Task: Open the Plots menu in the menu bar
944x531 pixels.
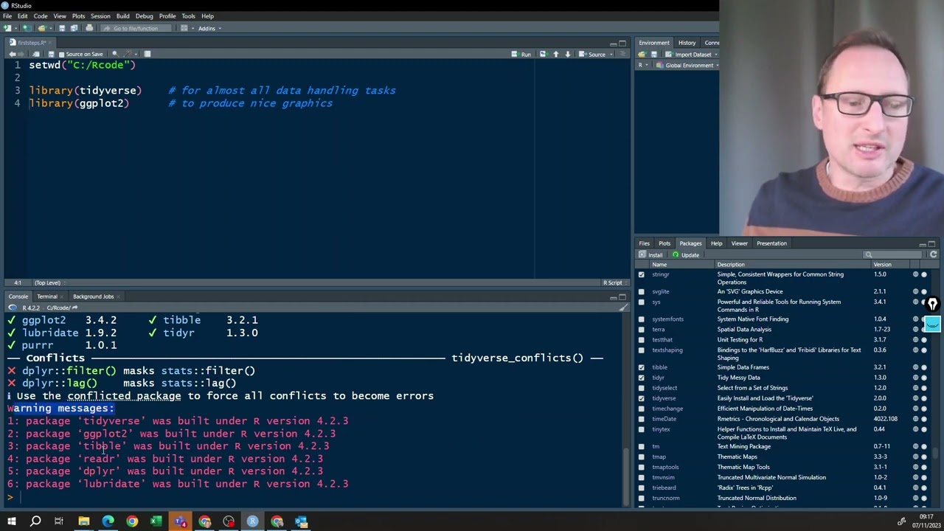Action: 78,16
